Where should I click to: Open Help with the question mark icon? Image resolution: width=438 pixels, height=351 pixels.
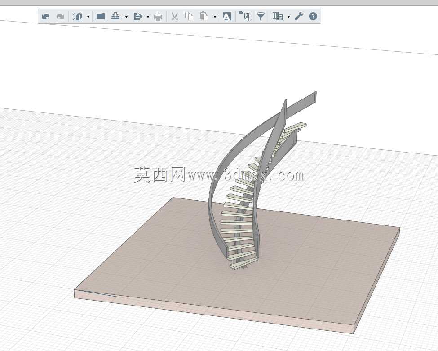tap(313, 16)
